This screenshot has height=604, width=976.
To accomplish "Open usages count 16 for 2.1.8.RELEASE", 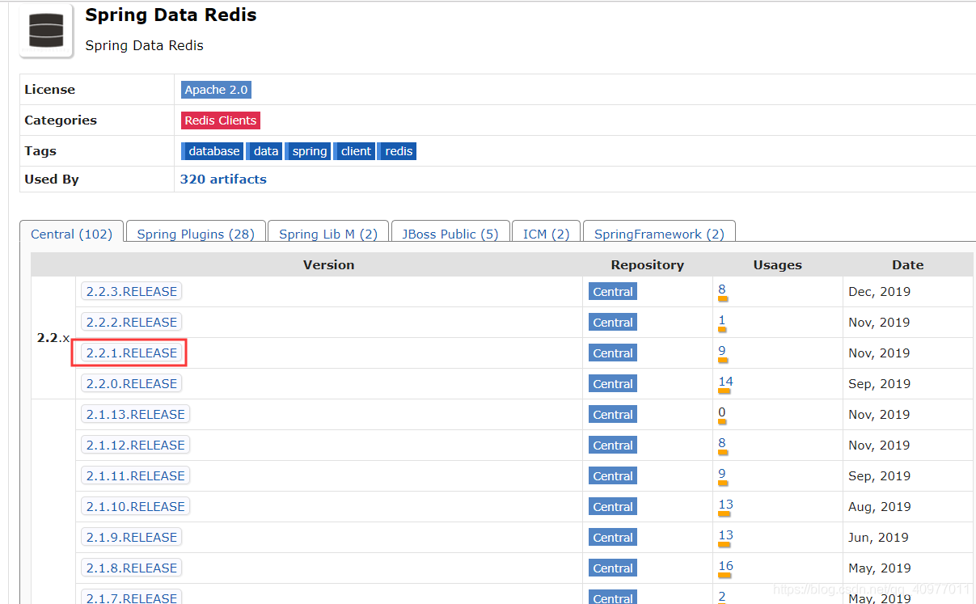I will (725, 566).
